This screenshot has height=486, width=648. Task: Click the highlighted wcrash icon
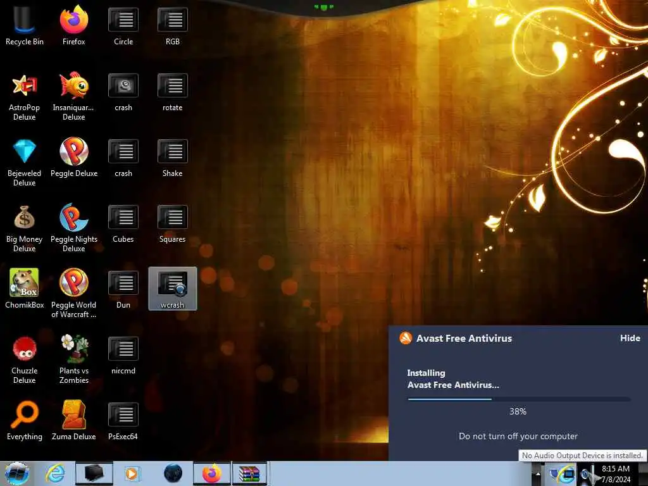(x=172, y=289)
